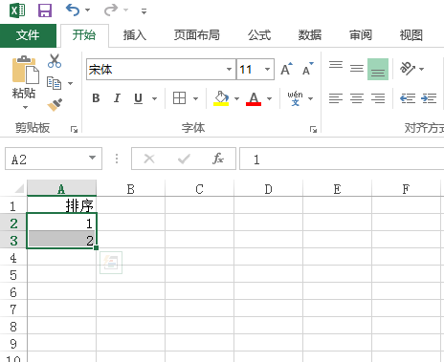Image resolution: width=444 pixels, height=362 pixels.
Task: Open the 字体 dialog launcher
Action: [313, 129]
